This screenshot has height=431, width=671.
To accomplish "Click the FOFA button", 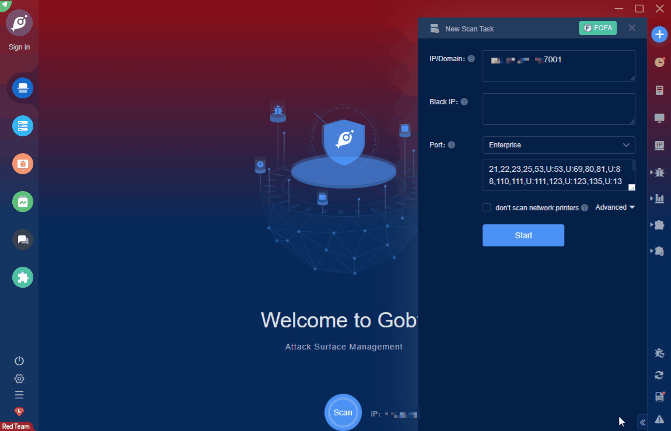I will (598, 28).
